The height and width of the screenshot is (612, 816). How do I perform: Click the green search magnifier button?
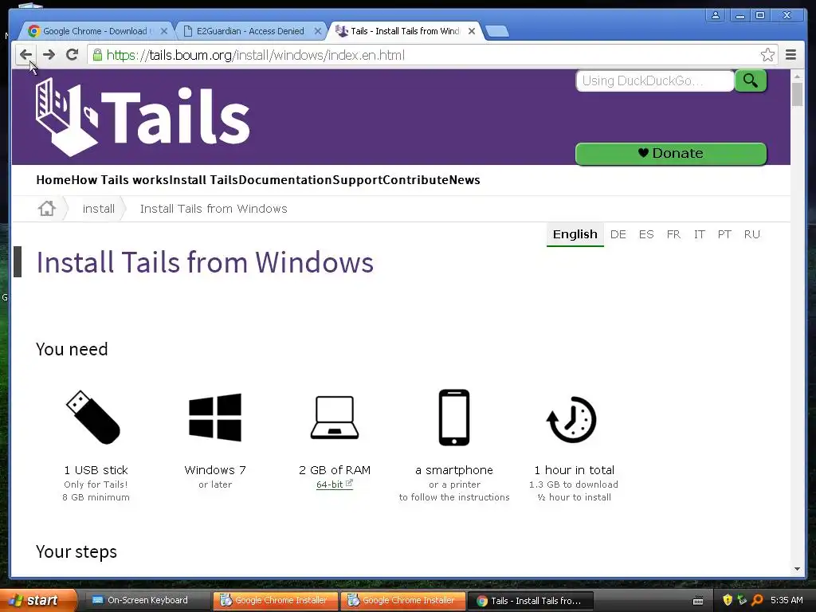click(x=750, y=80)
